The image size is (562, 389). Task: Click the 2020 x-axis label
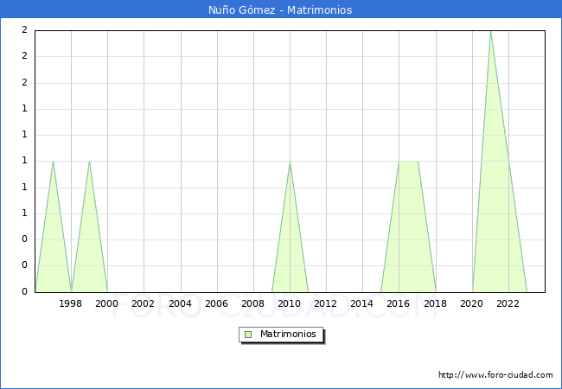pyautogui.click(x=471, y=303)
